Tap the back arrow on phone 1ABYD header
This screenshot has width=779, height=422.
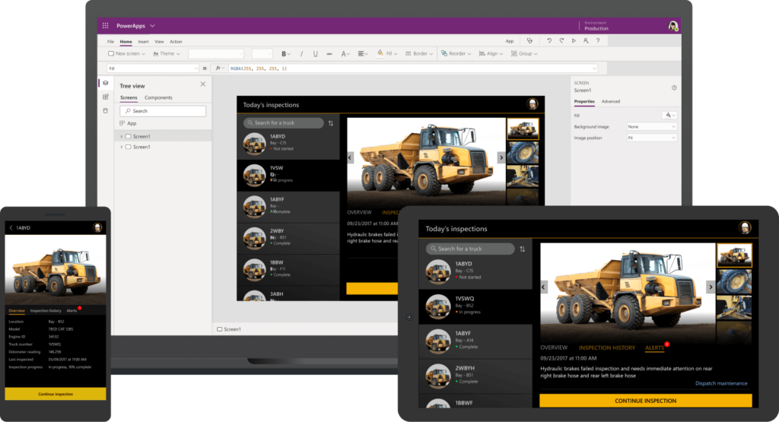point(11,227)
